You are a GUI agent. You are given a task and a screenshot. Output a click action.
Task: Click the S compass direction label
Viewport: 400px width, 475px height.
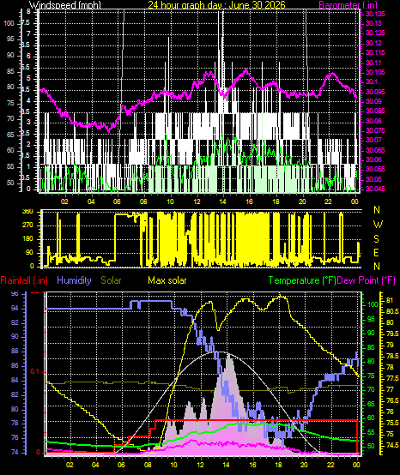376,239
